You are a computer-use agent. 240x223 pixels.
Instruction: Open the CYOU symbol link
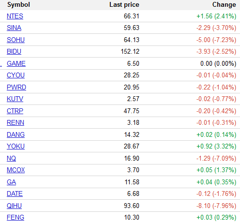[x=15, y=75]
